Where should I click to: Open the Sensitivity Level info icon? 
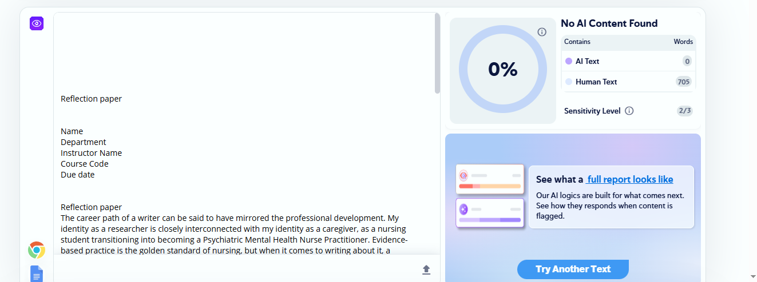click(x=629, y=111)
